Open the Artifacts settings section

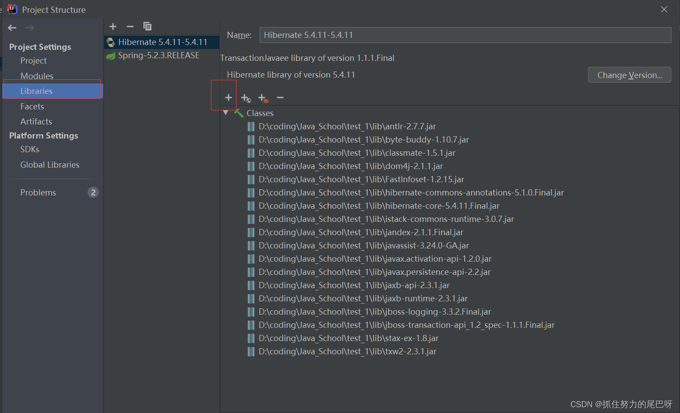36,121
